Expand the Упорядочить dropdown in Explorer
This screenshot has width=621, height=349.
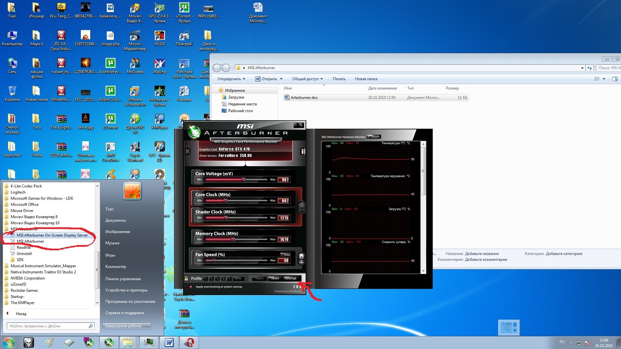coord(231,79)
